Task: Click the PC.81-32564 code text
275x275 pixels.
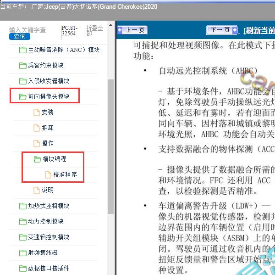Action: pos(70,31)
